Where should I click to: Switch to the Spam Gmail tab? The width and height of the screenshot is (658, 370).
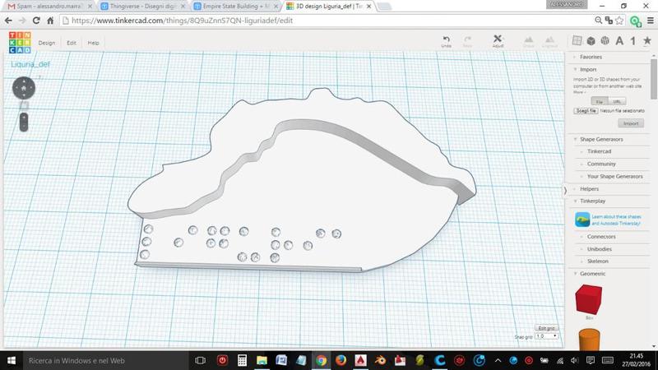(49, 7)
